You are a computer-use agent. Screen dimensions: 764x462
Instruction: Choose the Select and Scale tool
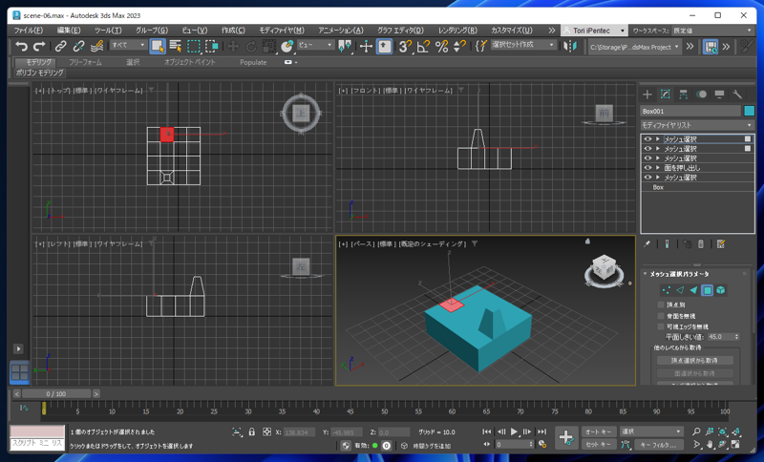[269, 46]
